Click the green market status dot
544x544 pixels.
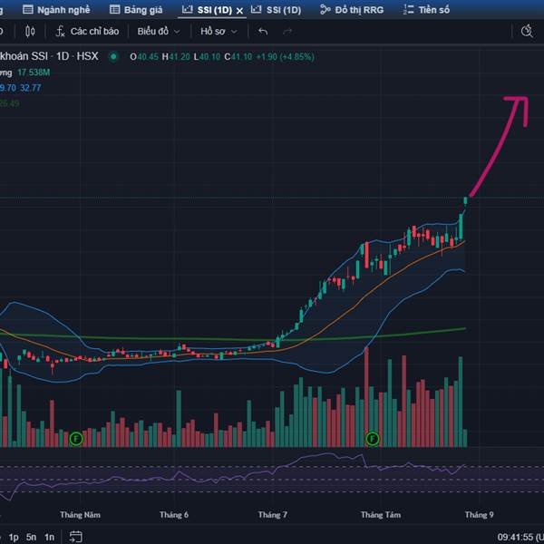[113, 56]
